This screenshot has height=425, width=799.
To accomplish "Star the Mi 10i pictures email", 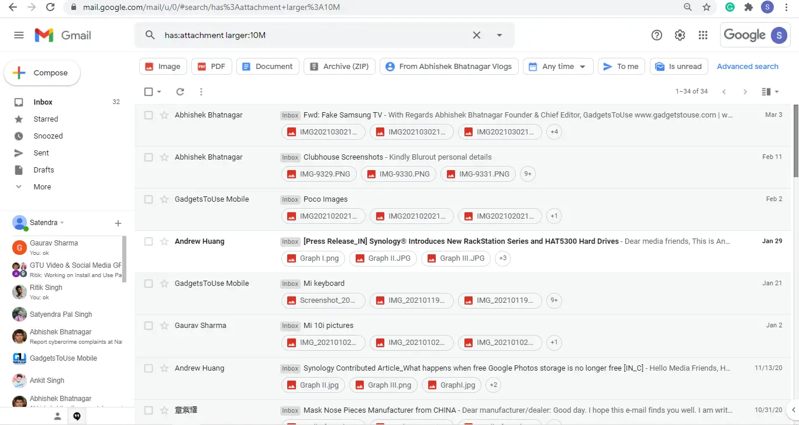I will click(x=164, y=326).
